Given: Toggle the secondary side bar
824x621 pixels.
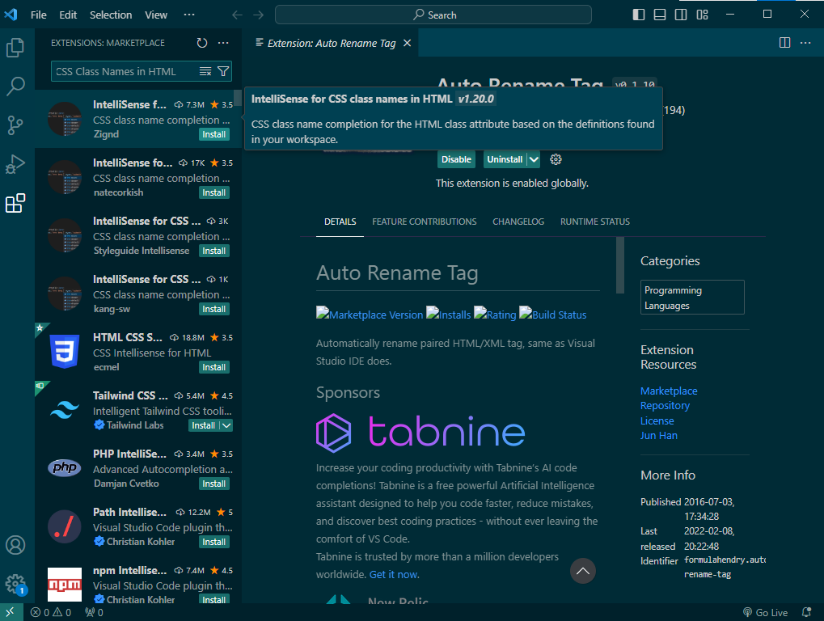Looking at the screenshot, I should pos(681,15).
